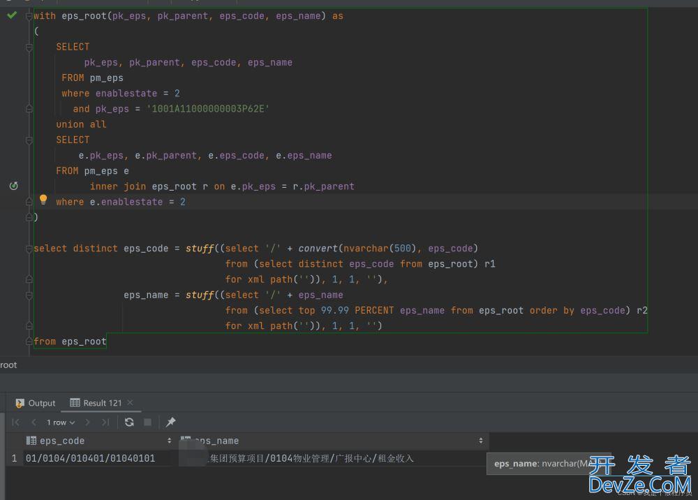Collapse the 'select distinct eps_code' fold marker
The height and width of the screenshot is (500, 698).
(x=29, y=249)
